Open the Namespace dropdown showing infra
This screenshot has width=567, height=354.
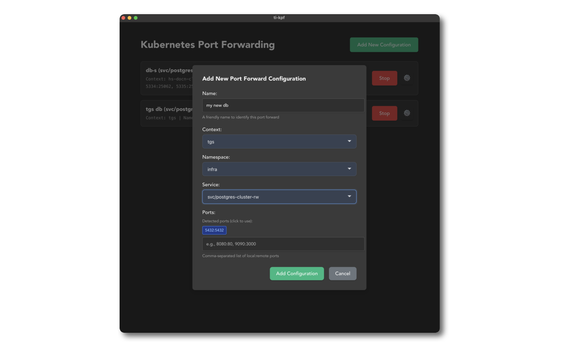tap(279, 169)
